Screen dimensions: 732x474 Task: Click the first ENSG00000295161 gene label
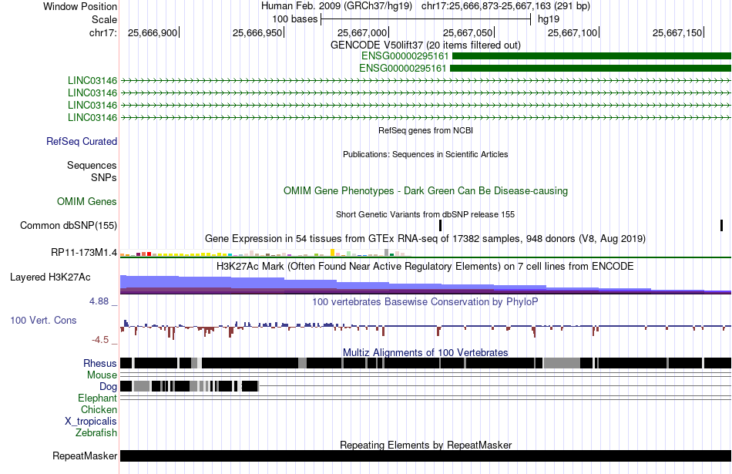click(x=405, y=56)
